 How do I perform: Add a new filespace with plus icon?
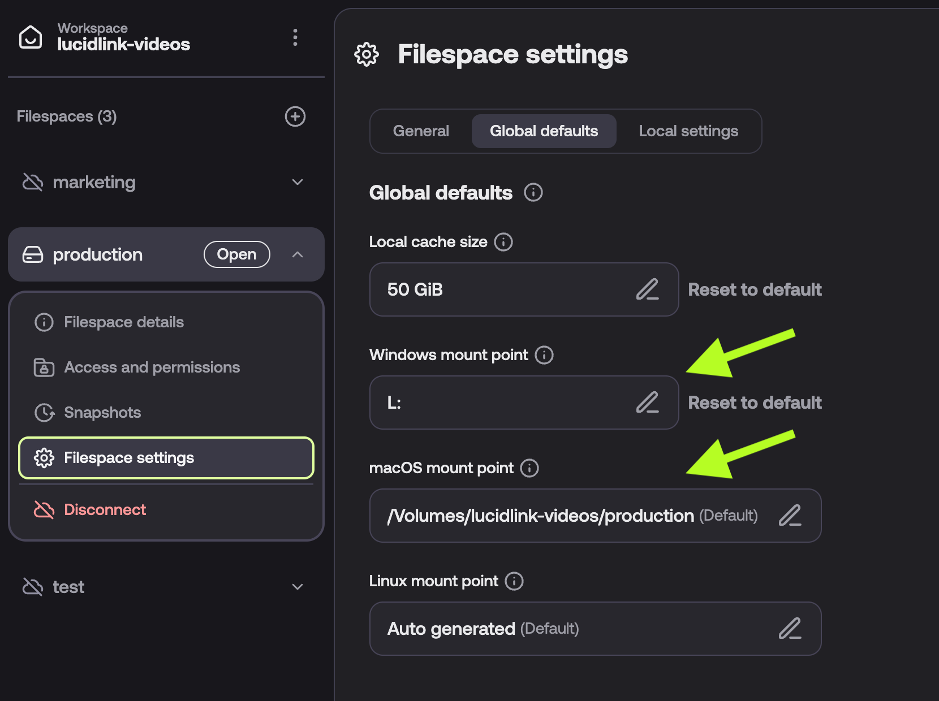pos(295,116)
